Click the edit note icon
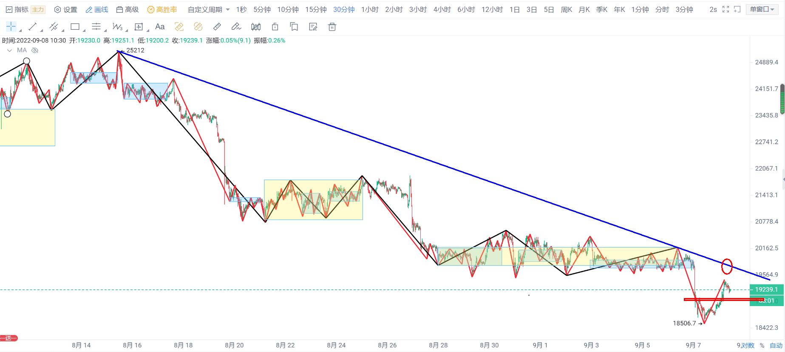 tap(313, 27)
